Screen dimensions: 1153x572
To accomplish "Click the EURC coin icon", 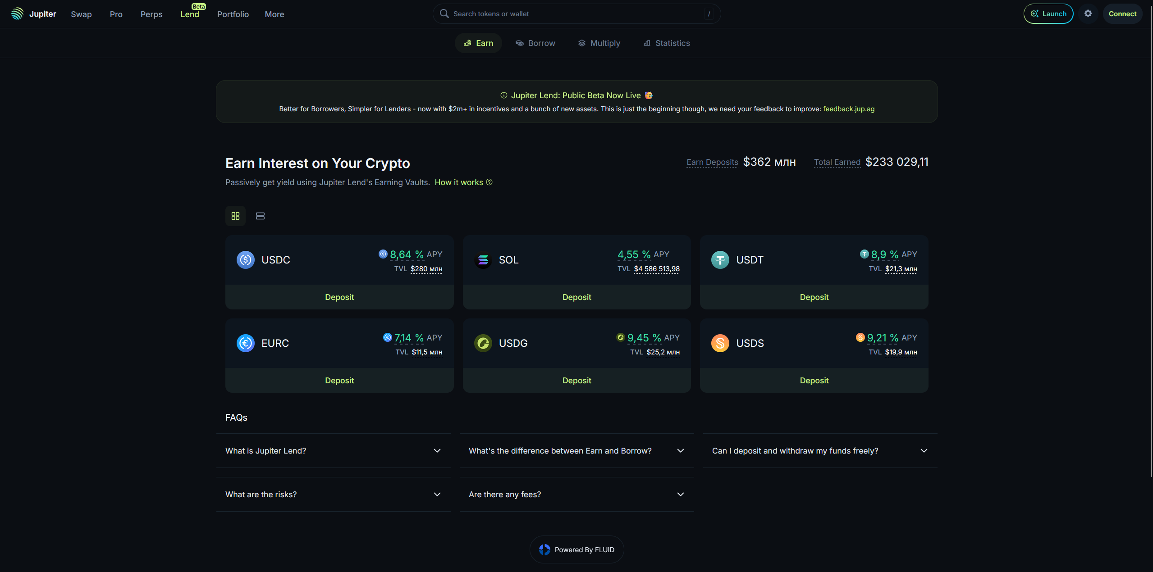I will pyautogui.click(x=246, y=343).
